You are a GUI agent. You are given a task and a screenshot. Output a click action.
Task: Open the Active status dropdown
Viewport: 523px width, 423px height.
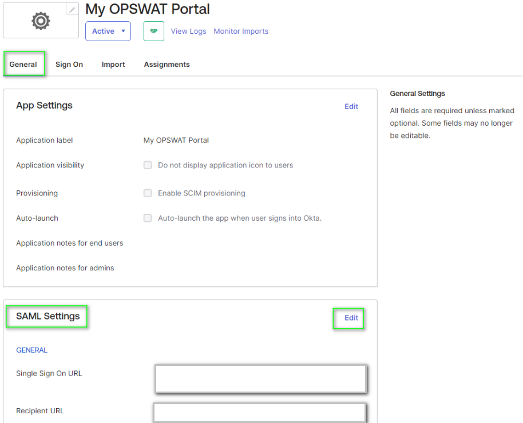(108, 31)
